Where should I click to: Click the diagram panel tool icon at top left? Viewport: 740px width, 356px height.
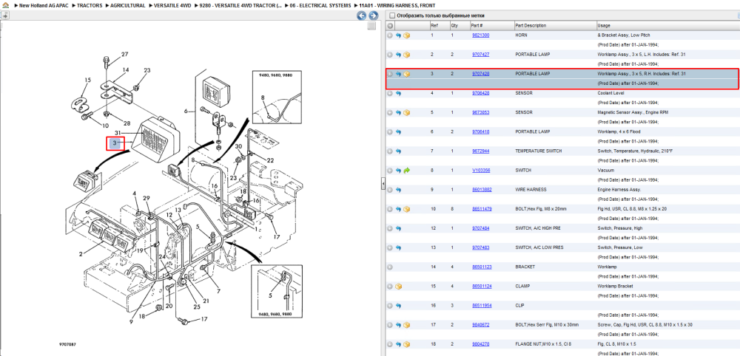[x=4, y=16]
